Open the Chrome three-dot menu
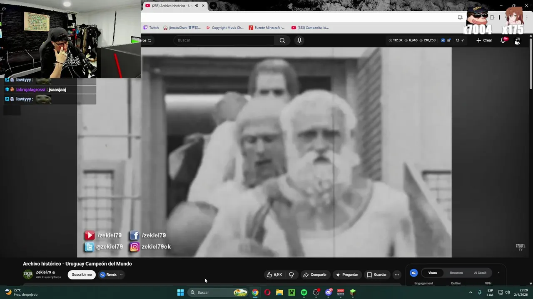 point(527,17)
